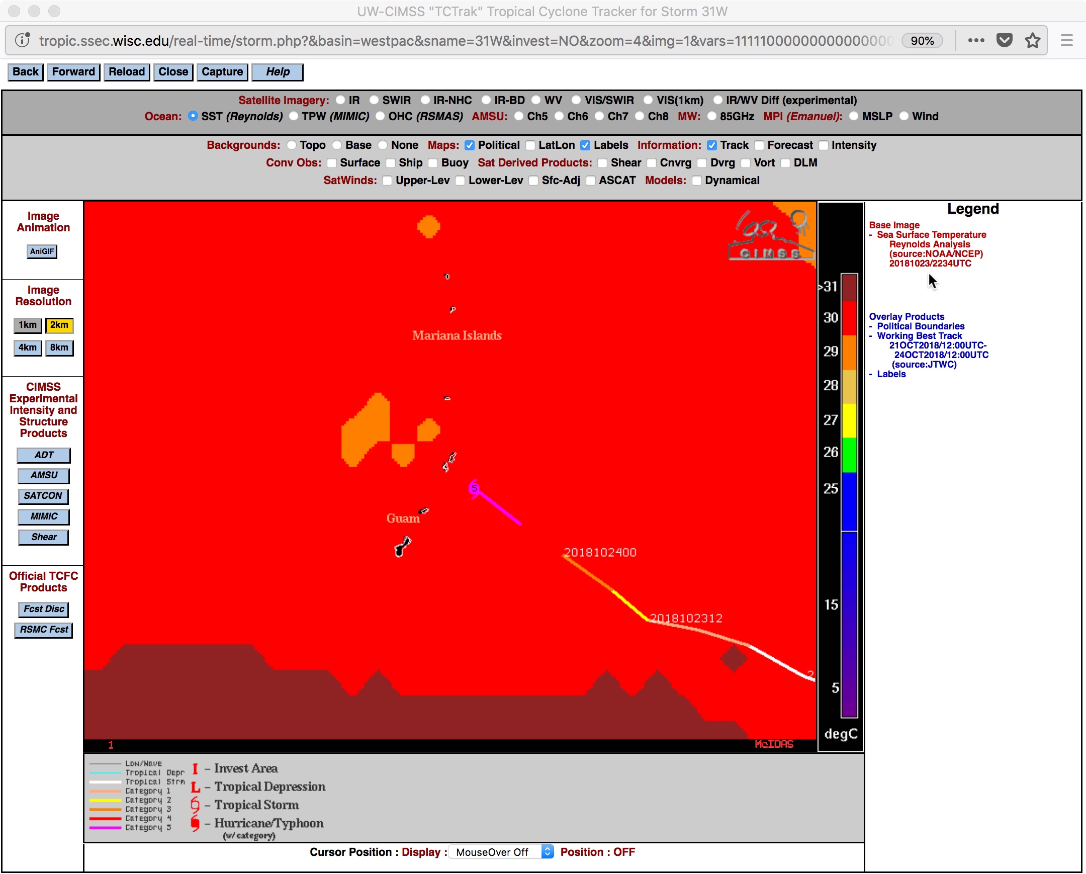This screenshot has width=1086, height=874.
Task: Select VIS/SWIR satellite imagery
Action: pyautogui.click(x=576, y=100)
